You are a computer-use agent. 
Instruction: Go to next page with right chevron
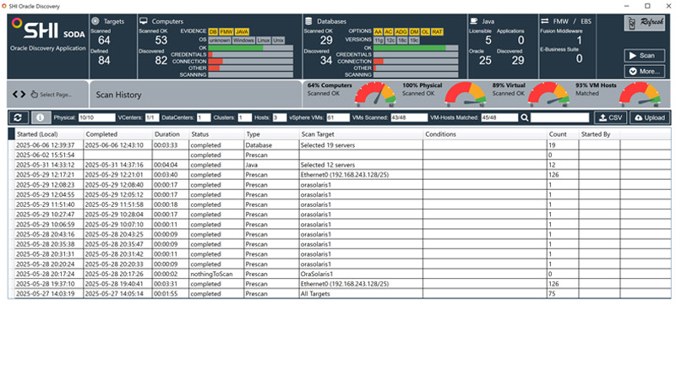click(23, 94)
